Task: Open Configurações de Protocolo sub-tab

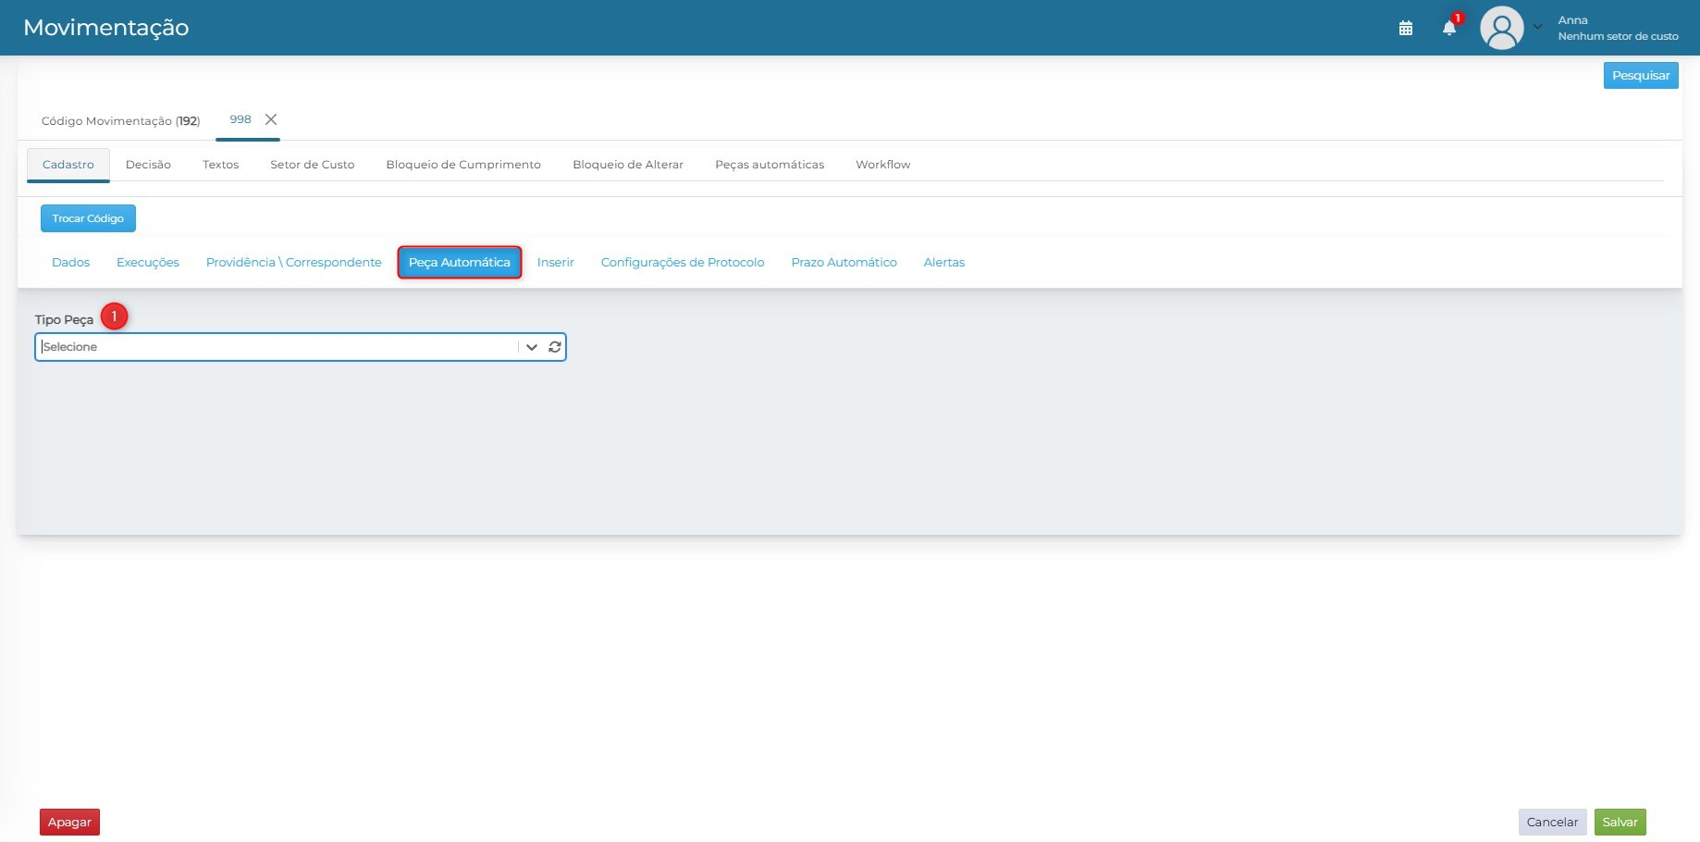Action: pyautogui.click(x=683, y=263)
